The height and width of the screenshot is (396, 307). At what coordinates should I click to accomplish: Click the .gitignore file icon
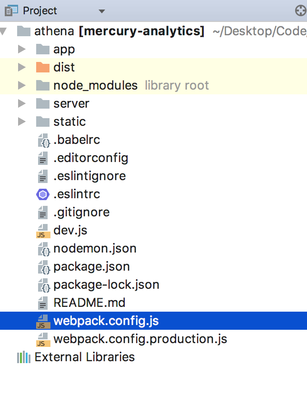coord(43,213)
